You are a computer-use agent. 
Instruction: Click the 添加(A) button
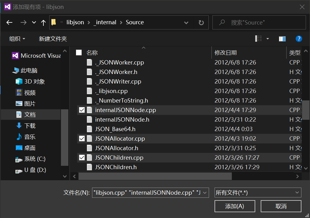tap(235, 206)
